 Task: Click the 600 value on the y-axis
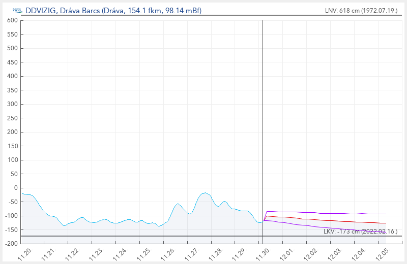coord(12,20)
